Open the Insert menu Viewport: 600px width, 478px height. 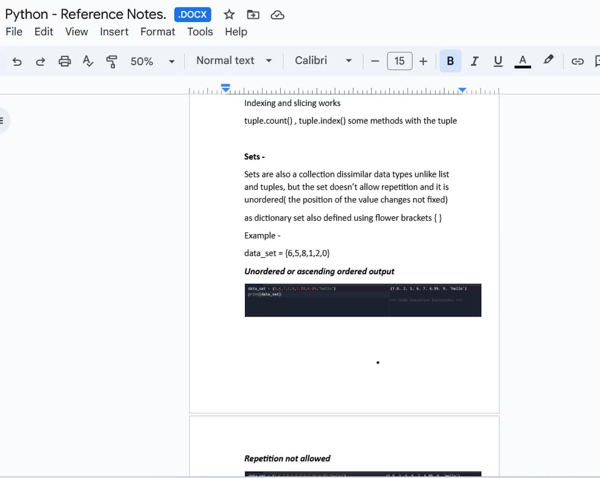[x=114, y=32]
